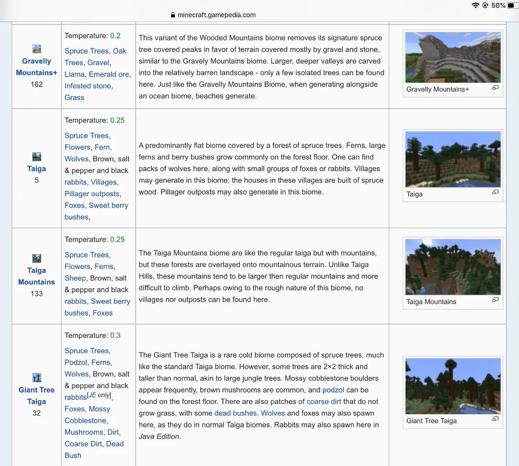Click the Giant Tree Taiga biome icon

pos(37,378)
